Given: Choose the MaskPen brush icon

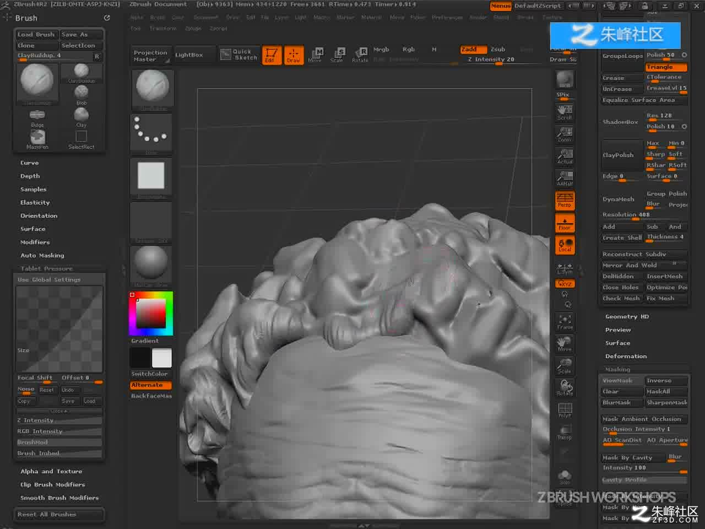Looking at the screenshot, I should (37, 139).
